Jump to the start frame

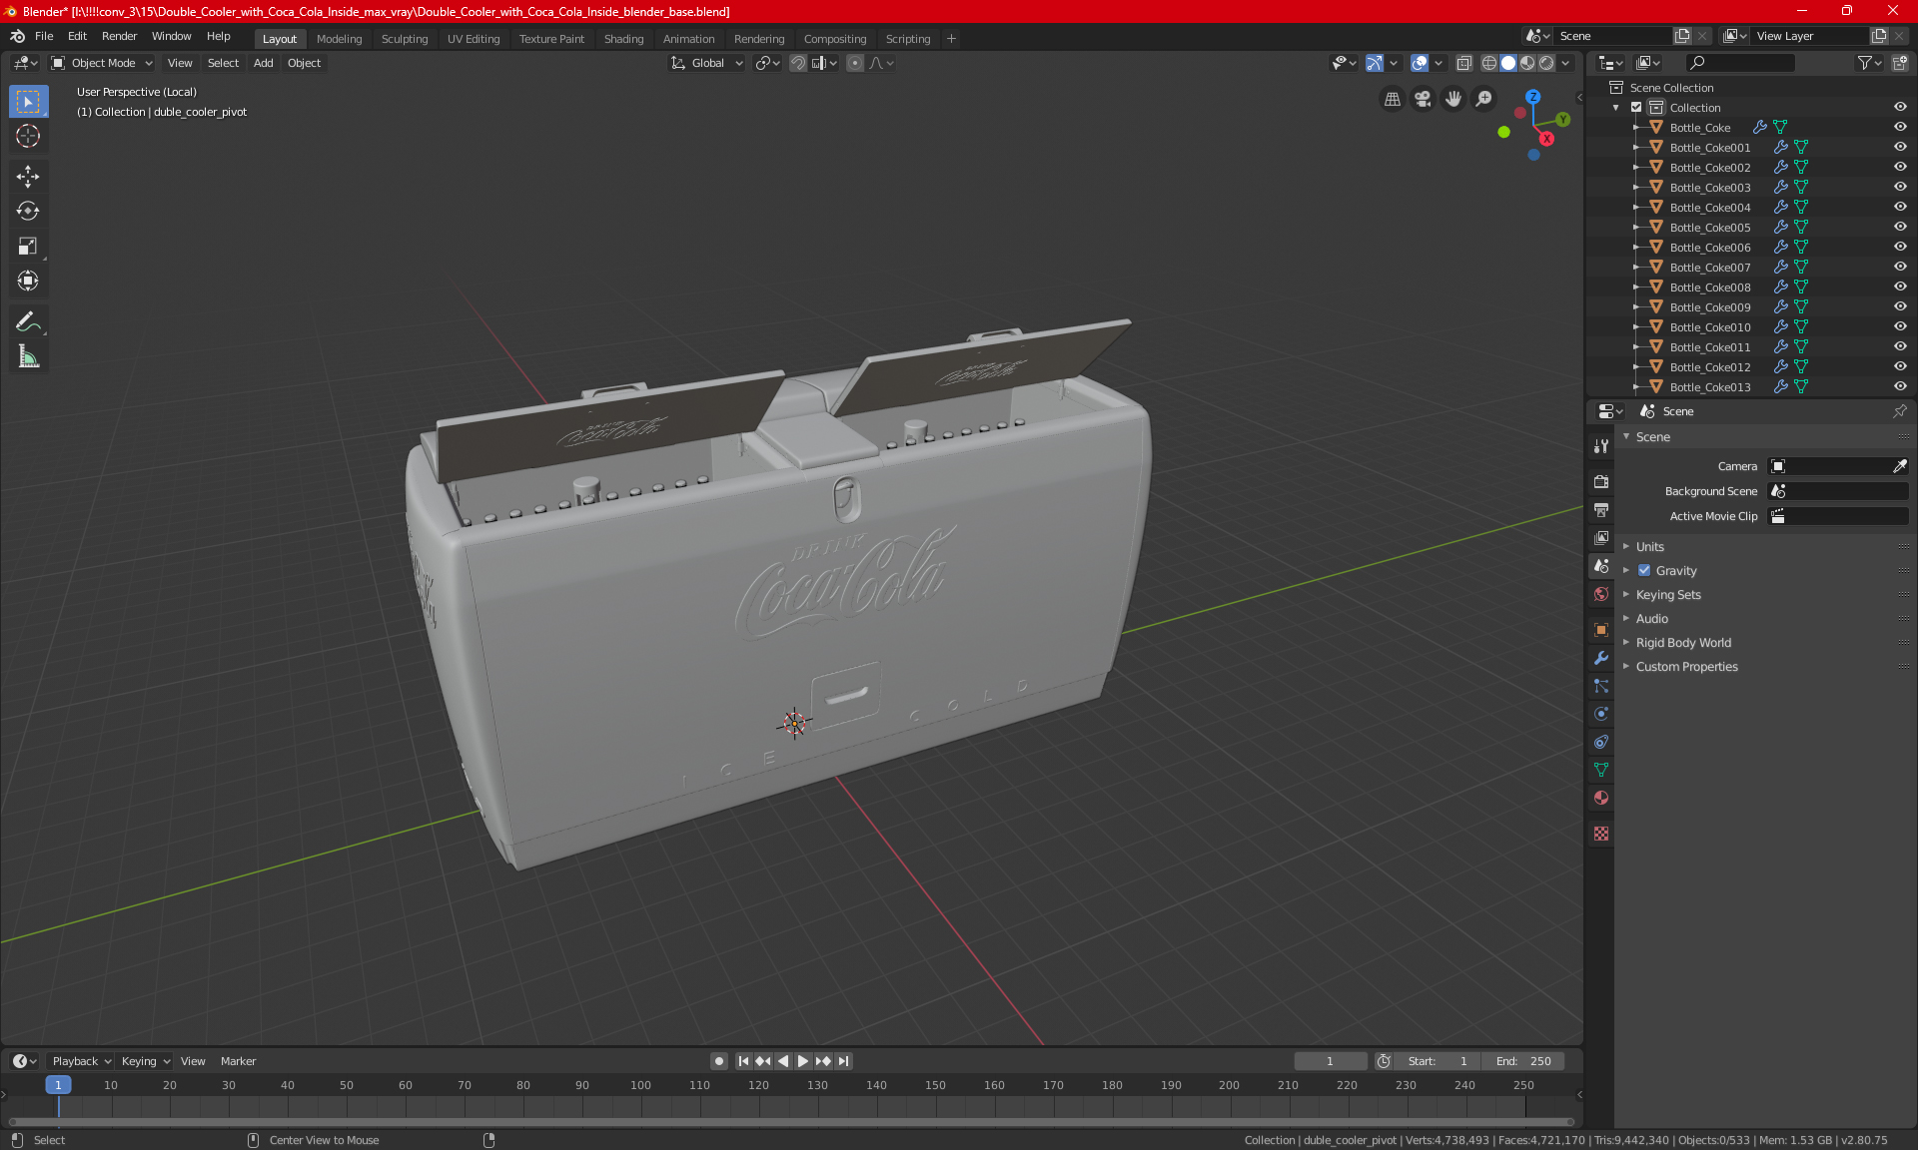point(743,1061)
